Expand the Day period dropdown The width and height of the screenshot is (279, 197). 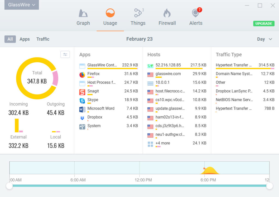pos(265,39)
